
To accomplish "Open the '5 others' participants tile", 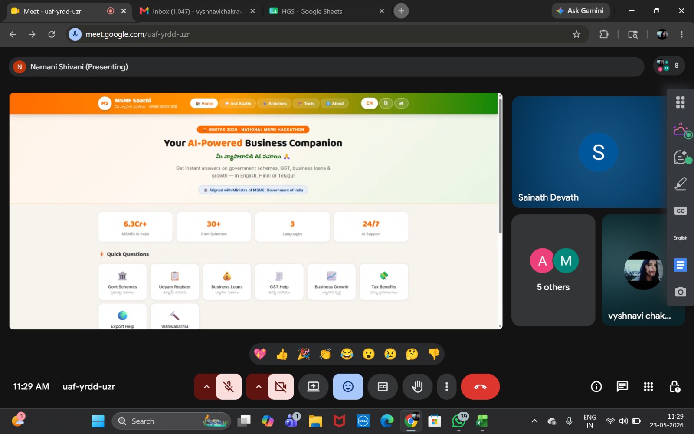I will (x=553, y=270).
